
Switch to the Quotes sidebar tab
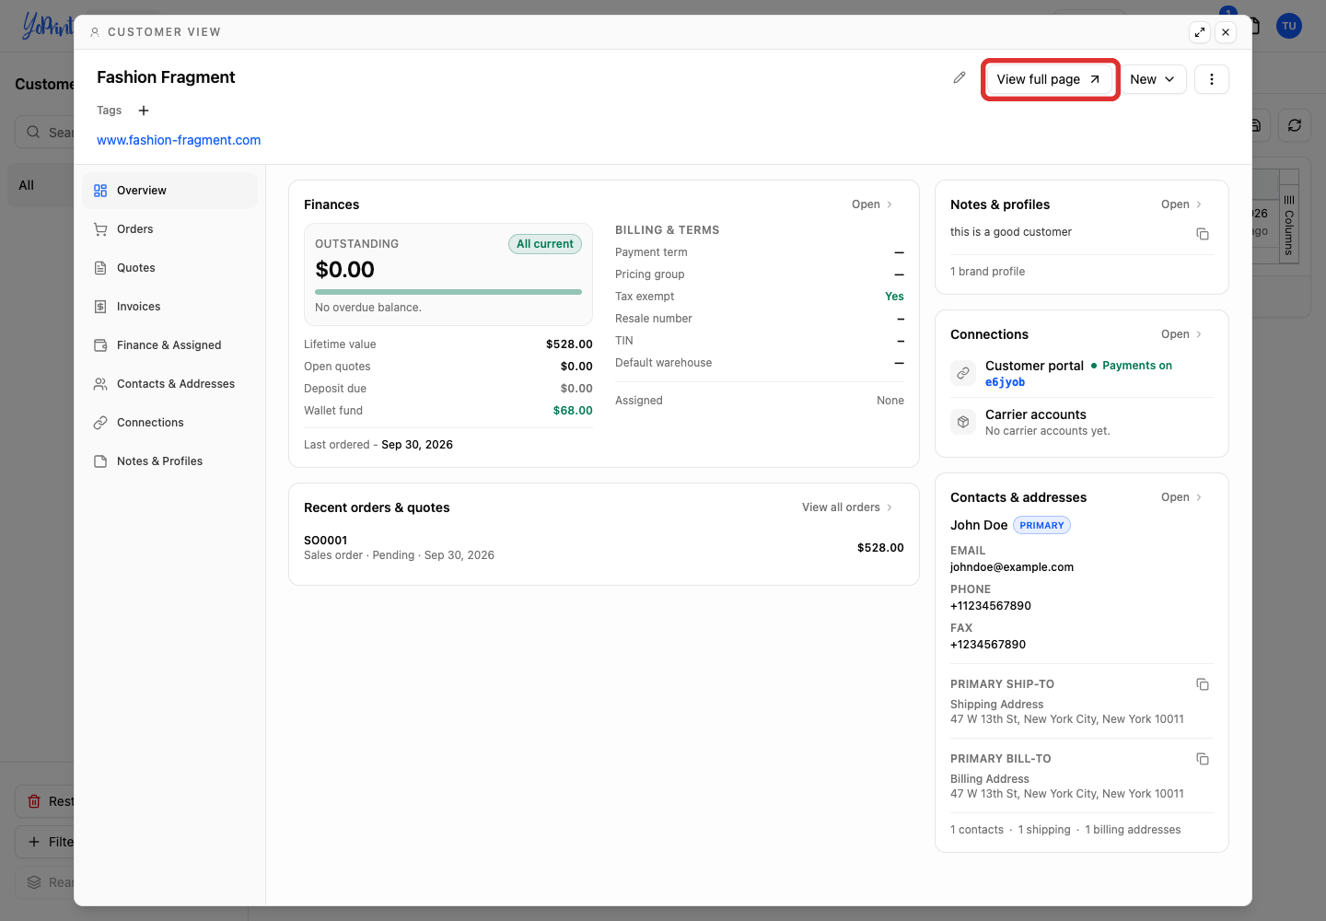point(169,268)
